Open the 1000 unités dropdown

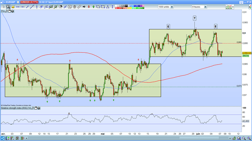coord(166,7)
